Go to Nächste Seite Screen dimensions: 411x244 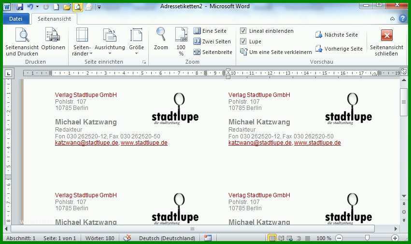tap(337, 35)
